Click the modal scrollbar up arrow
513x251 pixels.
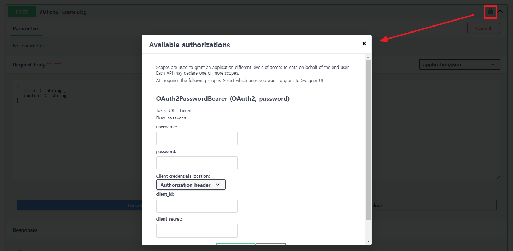[368, 57]
